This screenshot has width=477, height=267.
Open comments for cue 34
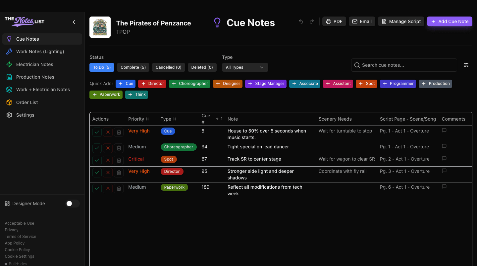[x=444, y=146]
